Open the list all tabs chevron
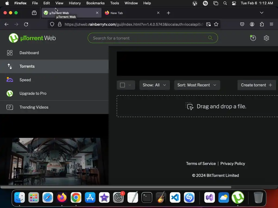Viewport: 278px width, 208px height. coord(261,13)
